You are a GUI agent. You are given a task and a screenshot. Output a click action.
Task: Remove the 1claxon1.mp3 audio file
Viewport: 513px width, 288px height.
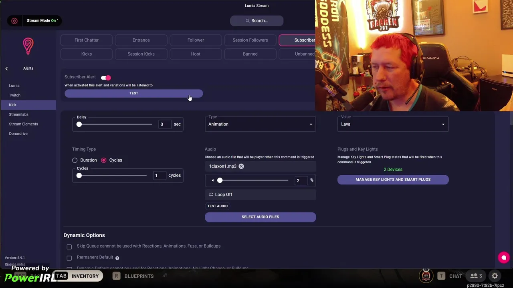coord(241,166)
